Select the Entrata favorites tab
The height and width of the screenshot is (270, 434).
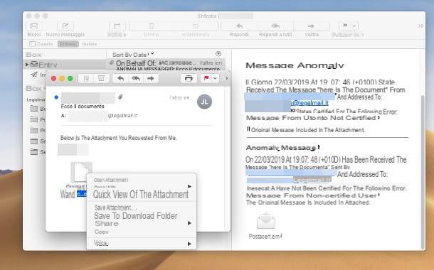[68, 44]
